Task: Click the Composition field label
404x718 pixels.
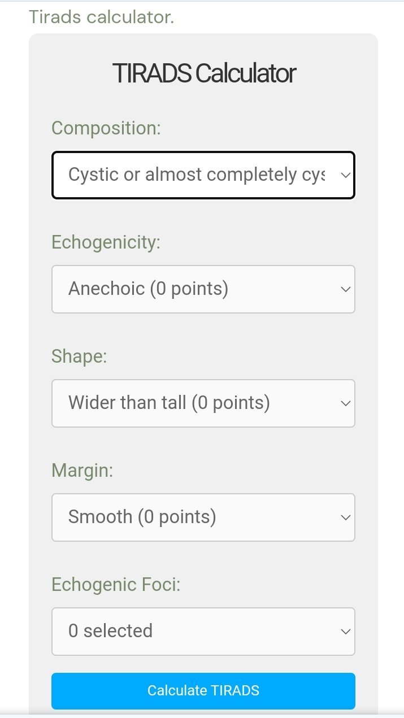Action: (x=106, y=128)
